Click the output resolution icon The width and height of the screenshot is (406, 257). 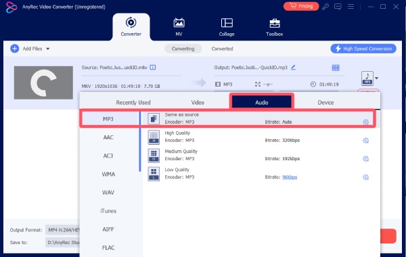(x=258, y=85)
